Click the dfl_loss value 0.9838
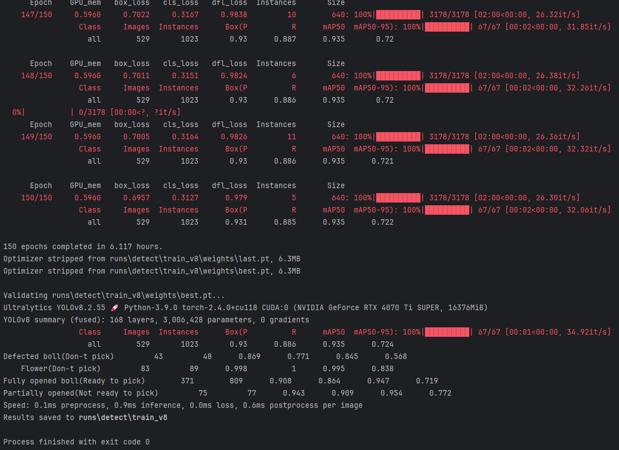Screen dimensions: 619x450 click(234, 15)
